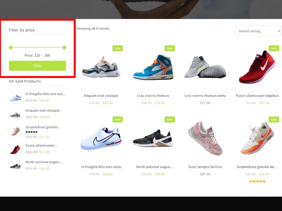This screenshot has width=282, height=211.
Task: Open grid title In fringilla felis non nulla..
Action: coord(102,167)
